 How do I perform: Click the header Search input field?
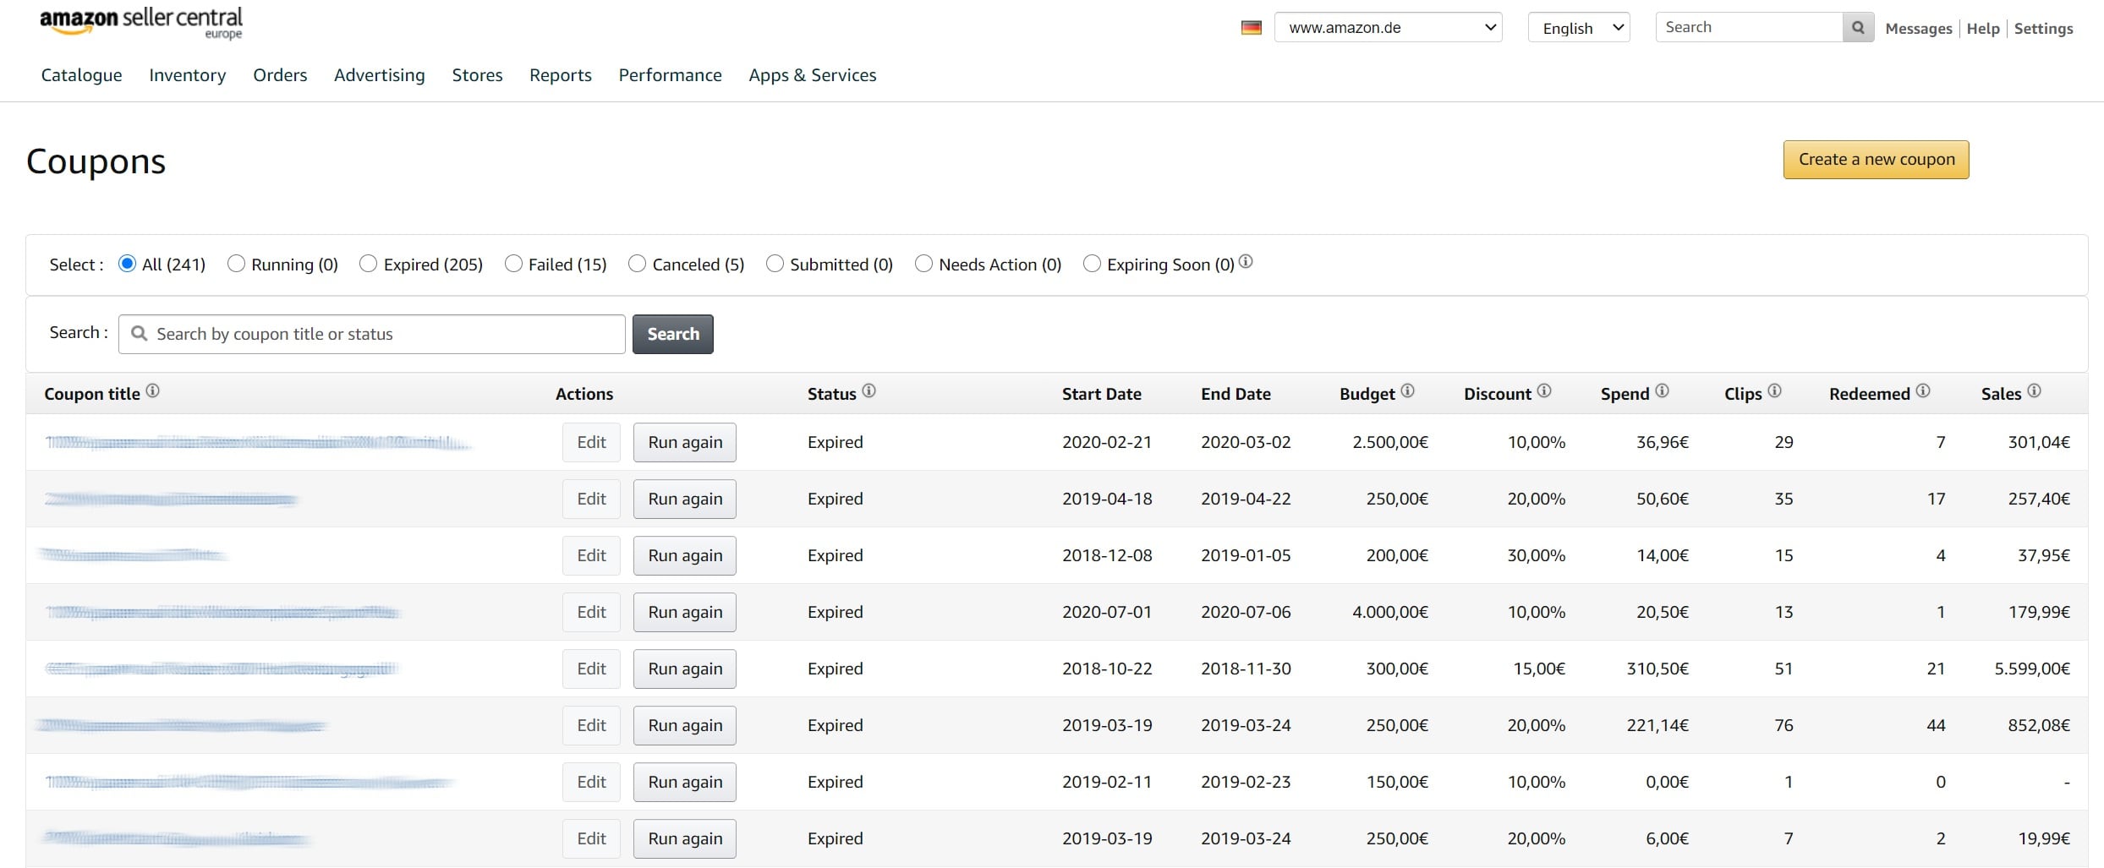pyautogui.click(x=1749, y=28)
